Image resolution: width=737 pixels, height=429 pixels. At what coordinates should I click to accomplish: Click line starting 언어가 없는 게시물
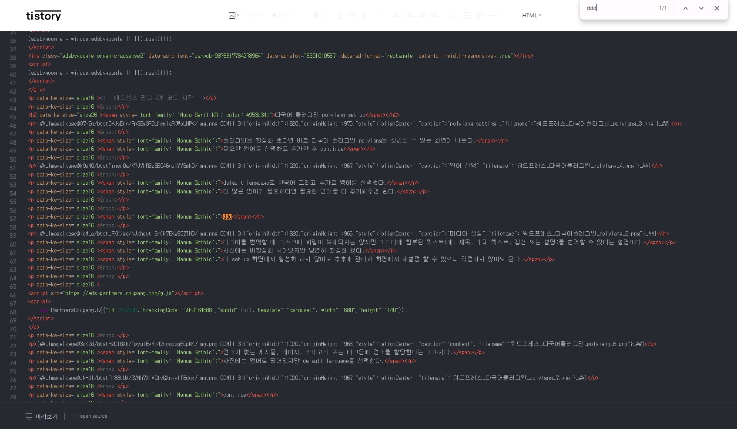pyautogui.click(x=256, y=352)
